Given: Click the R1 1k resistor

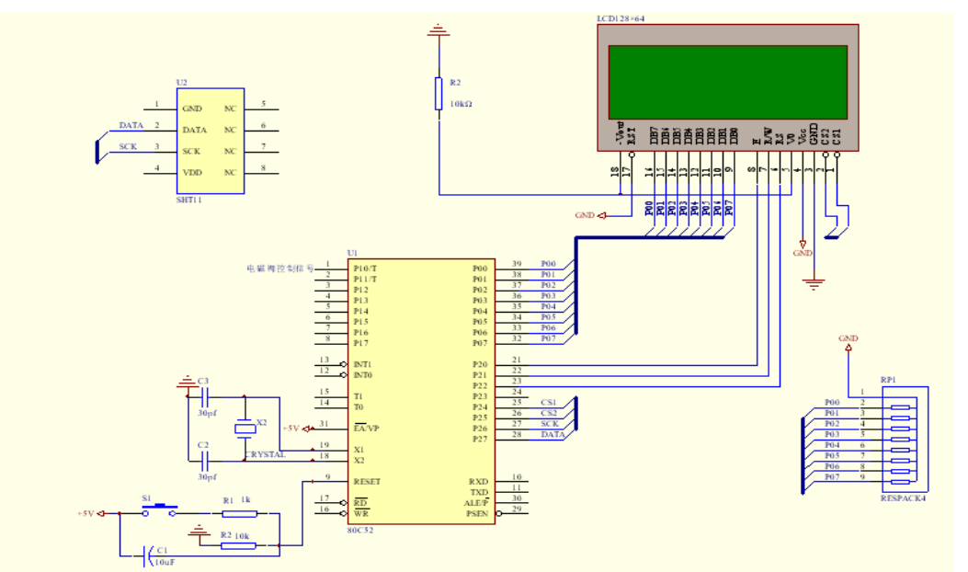Looking at the screenshot, I should [x=239, y=513].
